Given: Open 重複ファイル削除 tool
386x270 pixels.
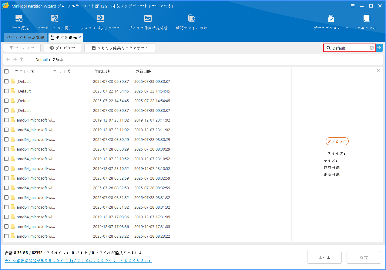Looking at the screenshot, I should tap(192, 22).
